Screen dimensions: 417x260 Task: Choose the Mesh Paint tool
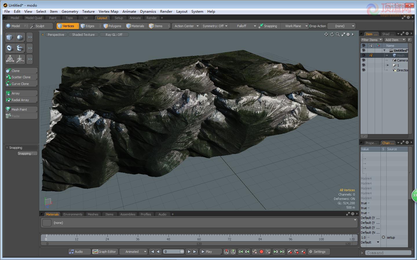21,109
